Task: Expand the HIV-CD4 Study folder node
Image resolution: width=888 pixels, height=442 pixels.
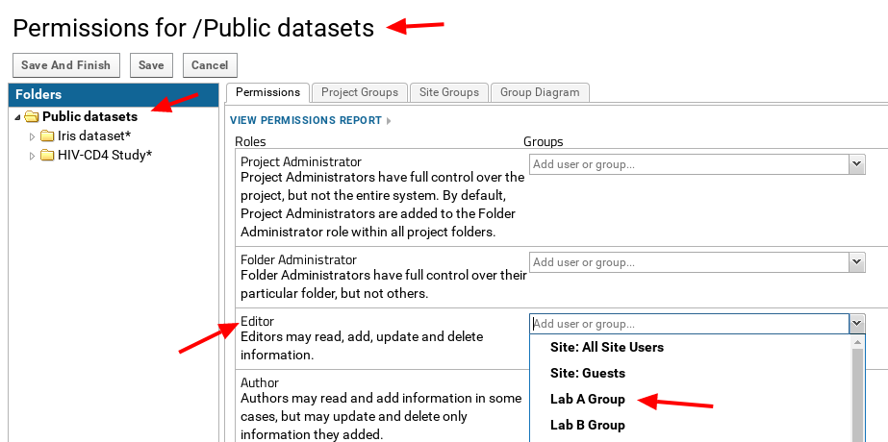Action: pos(33,156)
